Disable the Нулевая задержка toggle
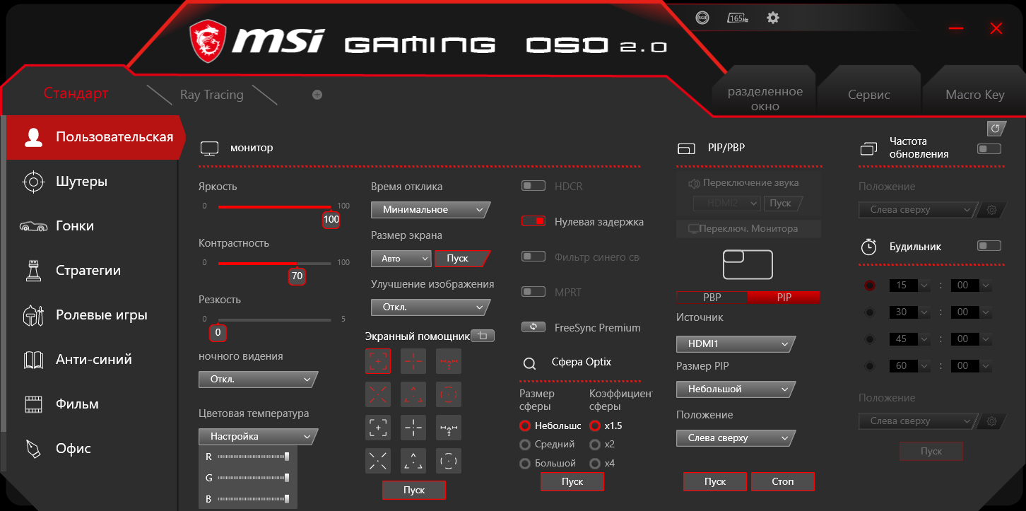The image size is (1026, 511). tap(533, 221)
